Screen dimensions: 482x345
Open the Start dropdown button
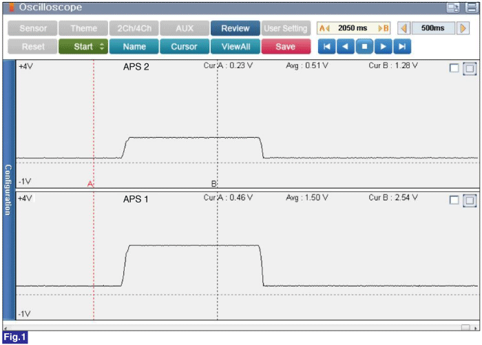tap(83, 46)
